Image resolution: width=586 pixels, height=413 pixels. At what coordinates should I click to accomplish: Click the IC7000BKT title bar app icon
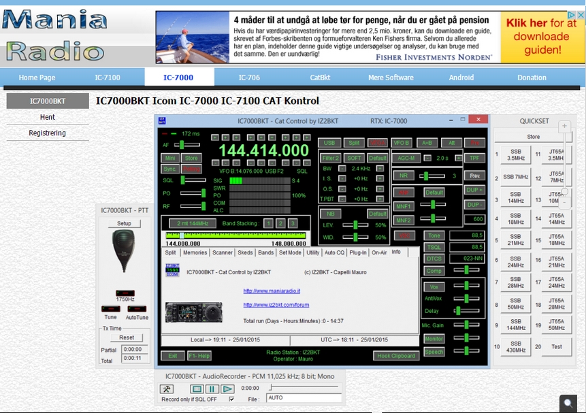162,120
